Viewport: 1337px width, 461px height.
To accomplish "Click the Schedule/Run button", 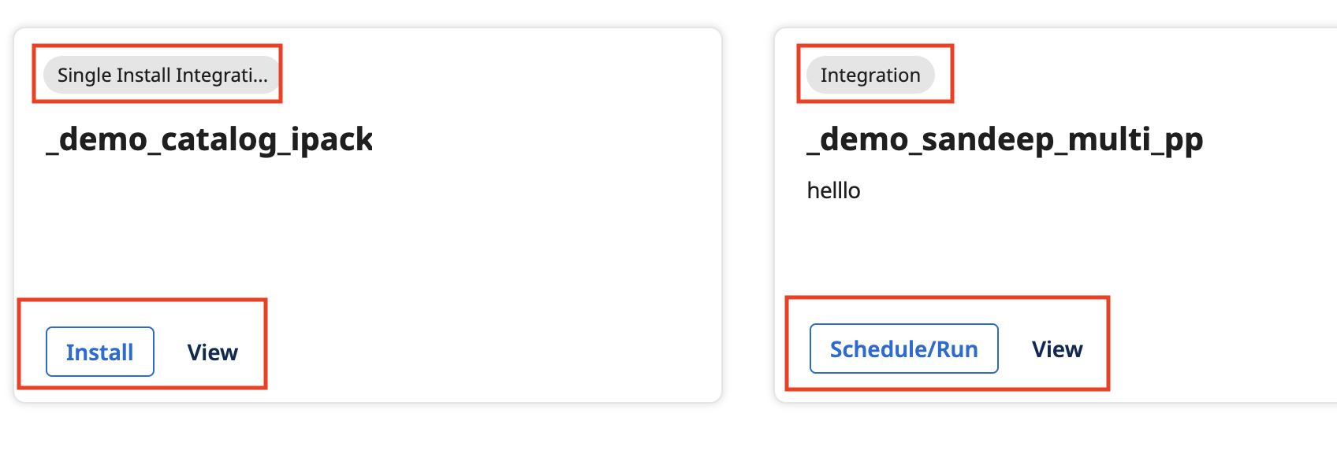I will (903, 349).
